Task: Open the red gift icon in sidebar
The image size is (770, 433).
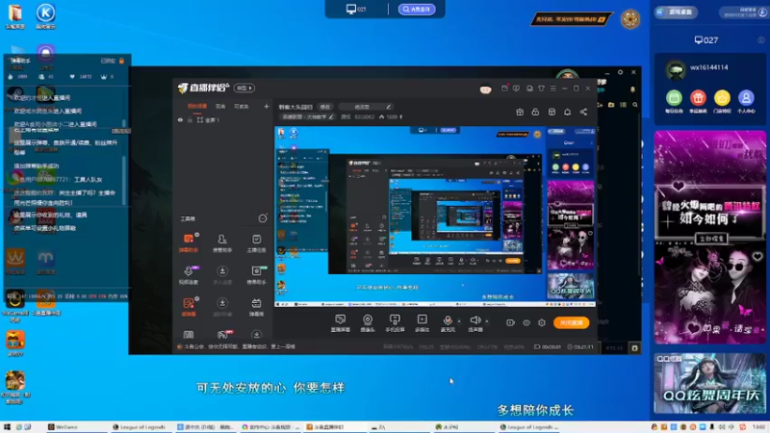Action: tap(698, 98)
